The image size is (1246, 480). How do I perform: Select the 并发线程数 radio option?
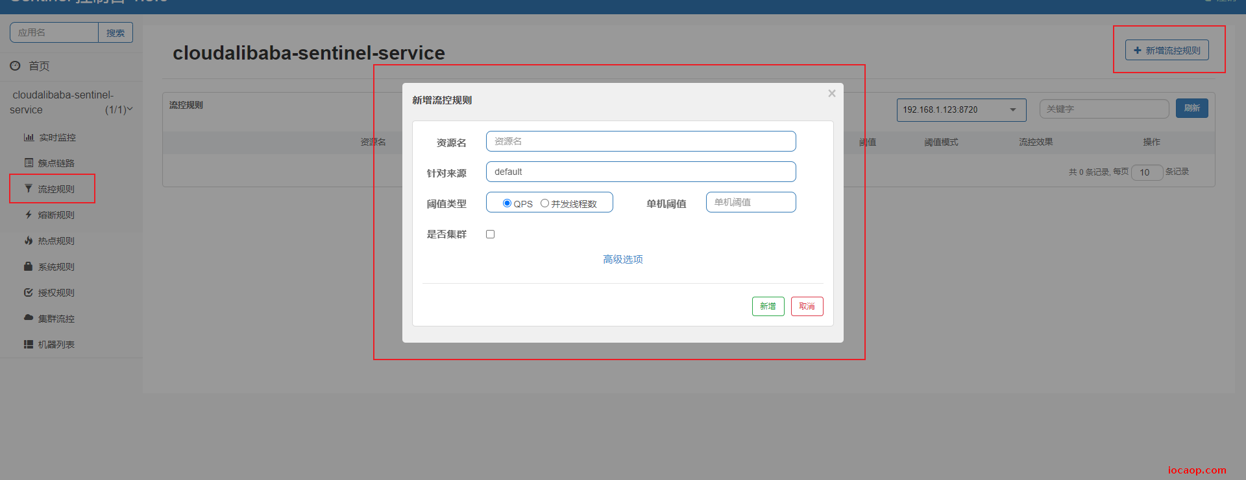coord(544,203)
